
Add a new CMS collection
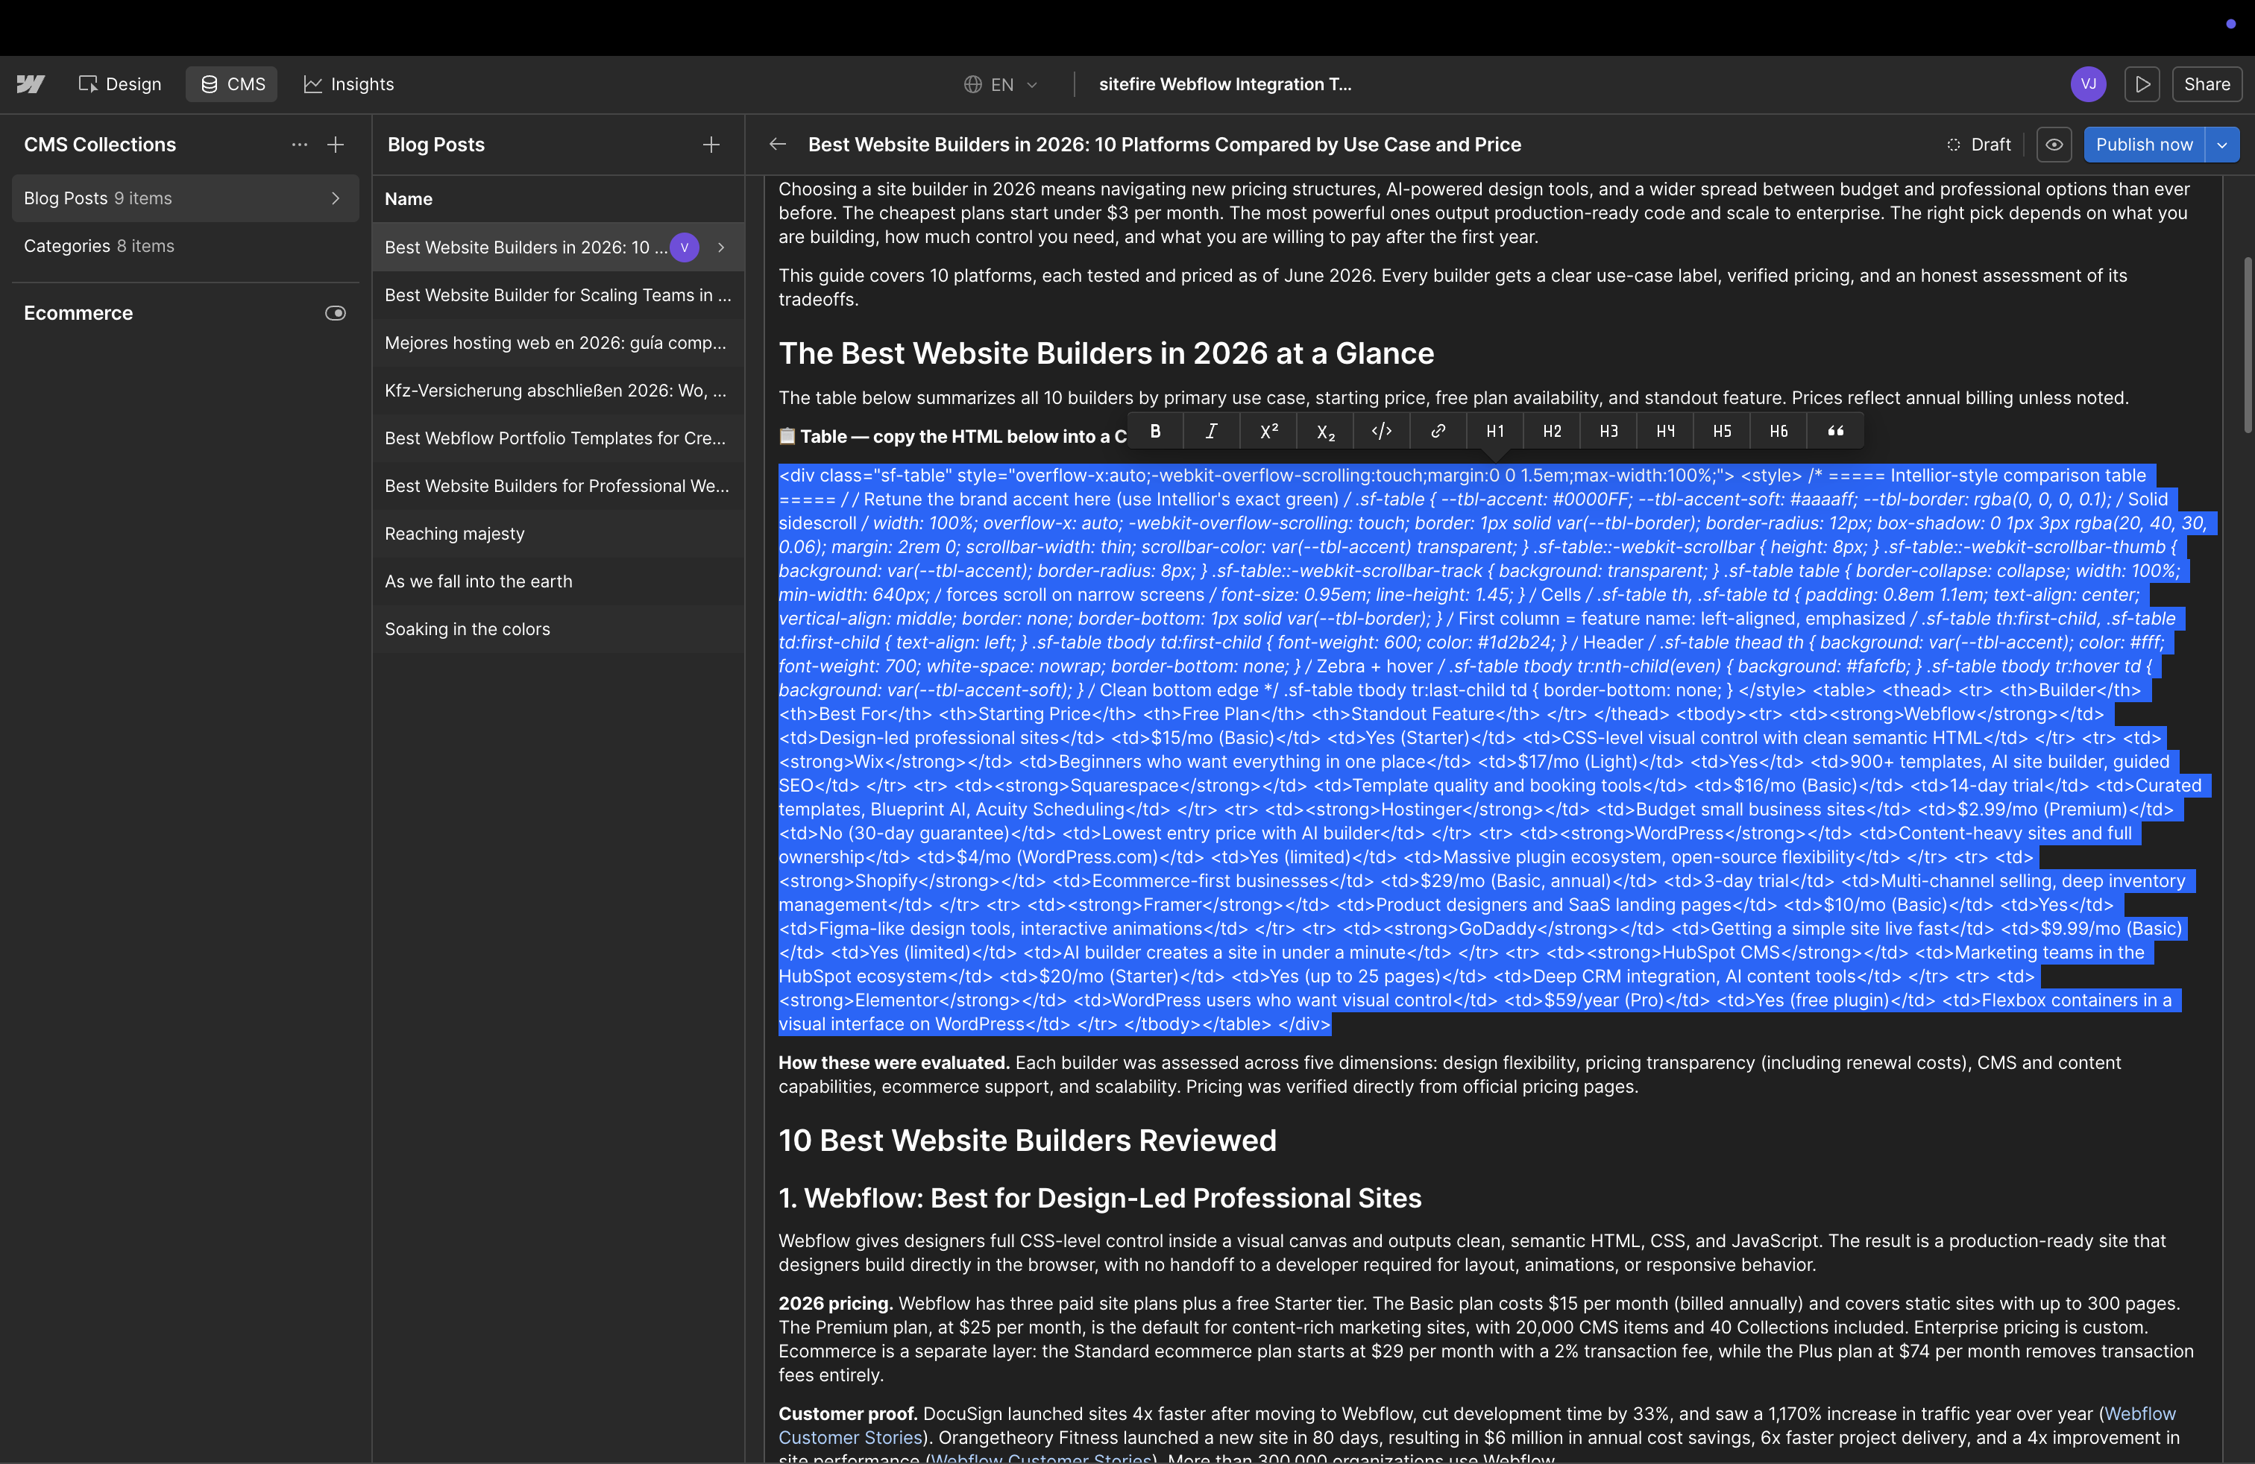click(x=336, y=145)
